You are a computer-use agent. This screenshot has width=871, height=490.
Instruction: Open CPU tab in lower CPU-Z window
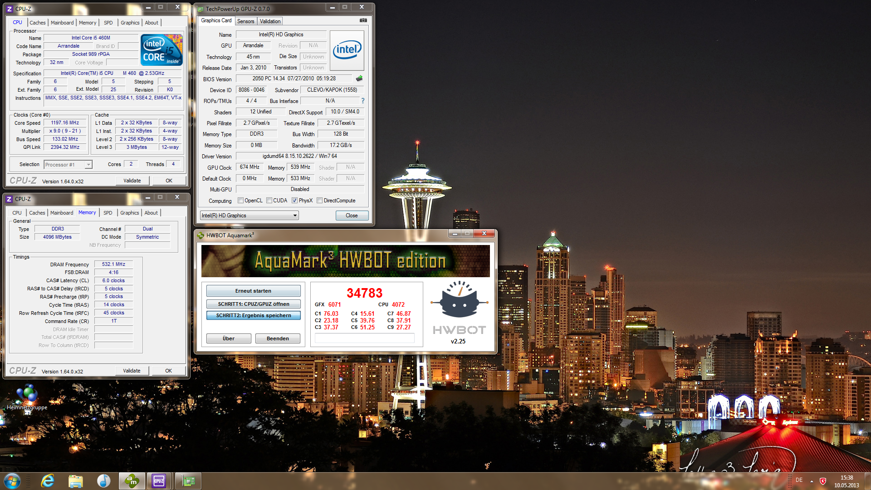coord(17,213)
